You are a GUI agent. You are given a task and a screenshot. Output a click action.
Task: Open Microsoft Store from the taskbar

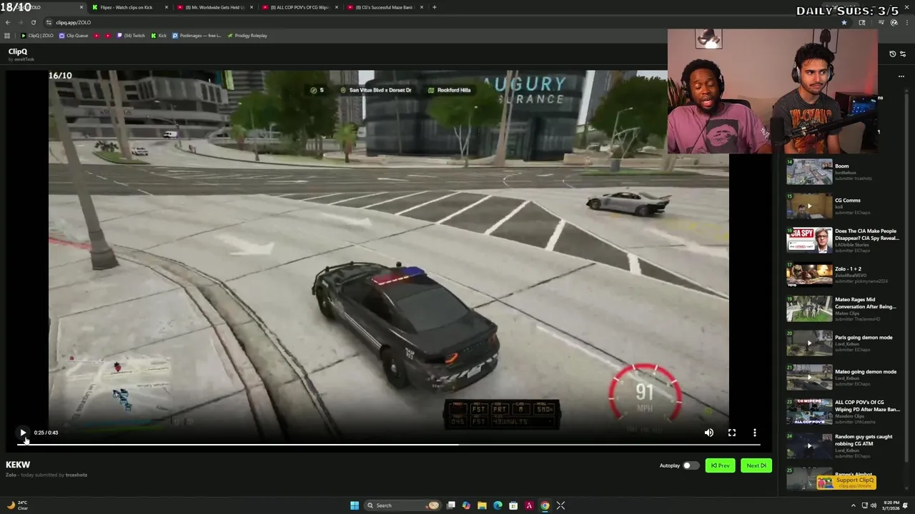click(x=513, y=505)
